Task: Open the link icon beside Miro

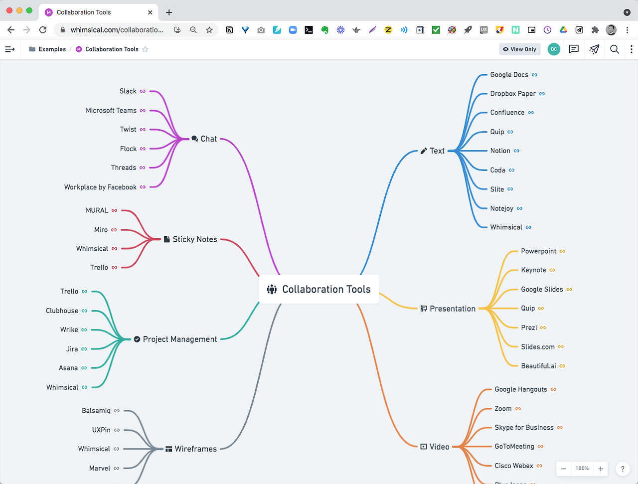Action: (x=114, y=230)
